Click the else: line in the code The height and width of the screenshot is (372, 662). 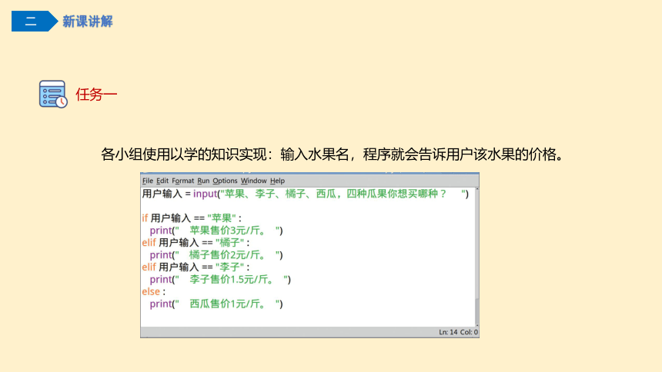point(154,291)
